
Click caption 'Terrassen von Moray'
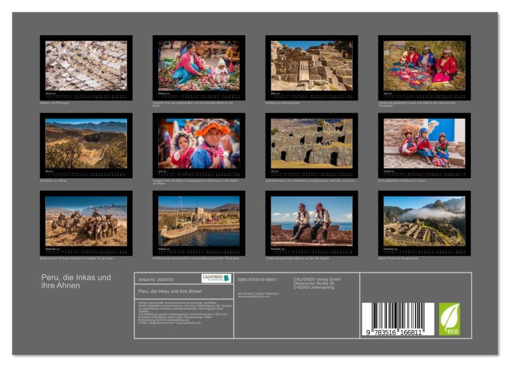[53, 181]
